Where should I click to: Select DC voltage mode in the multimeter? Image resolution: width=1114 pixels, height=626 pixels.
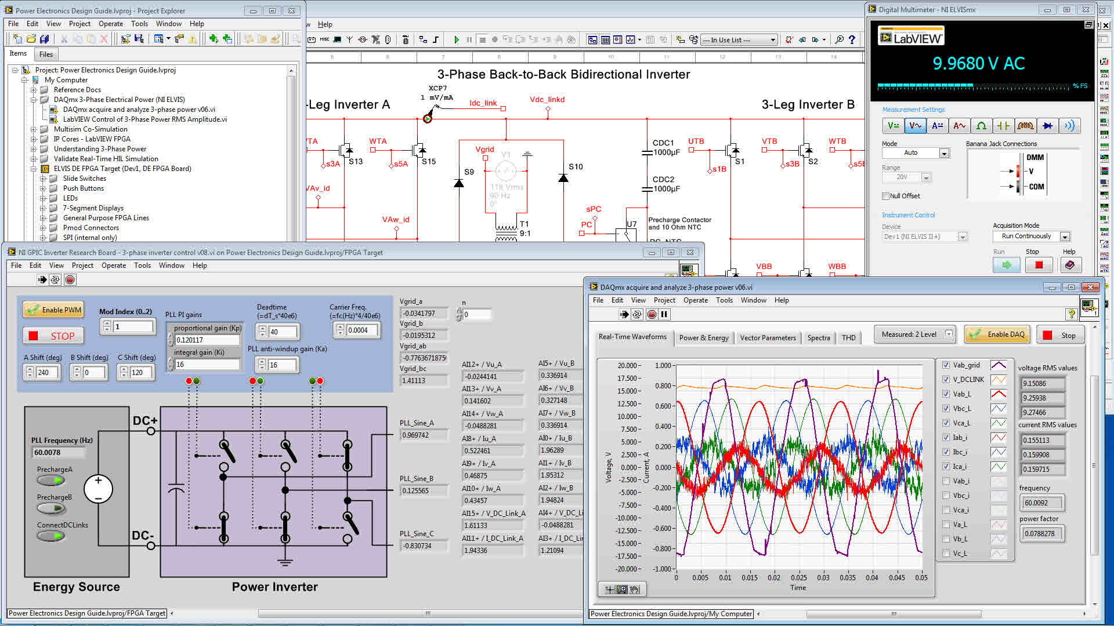[x=893, y=126]
